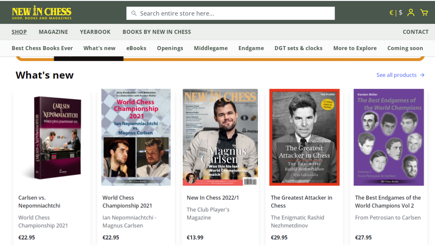Open the shopping cart icon

(424, 13)
